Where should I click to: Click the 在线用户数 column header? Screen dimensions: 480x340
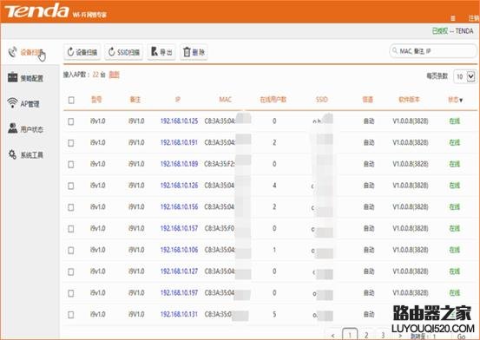[273, 100]
